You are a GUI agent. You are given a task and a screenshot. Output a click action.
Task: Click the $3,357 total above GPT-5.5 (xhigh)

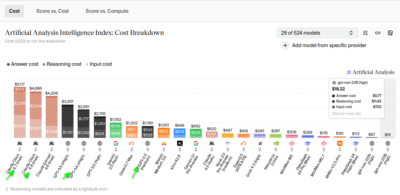click(68, 101)
